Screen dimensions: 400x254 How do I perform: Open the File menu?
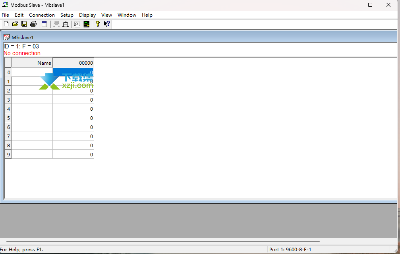point(5,15)
